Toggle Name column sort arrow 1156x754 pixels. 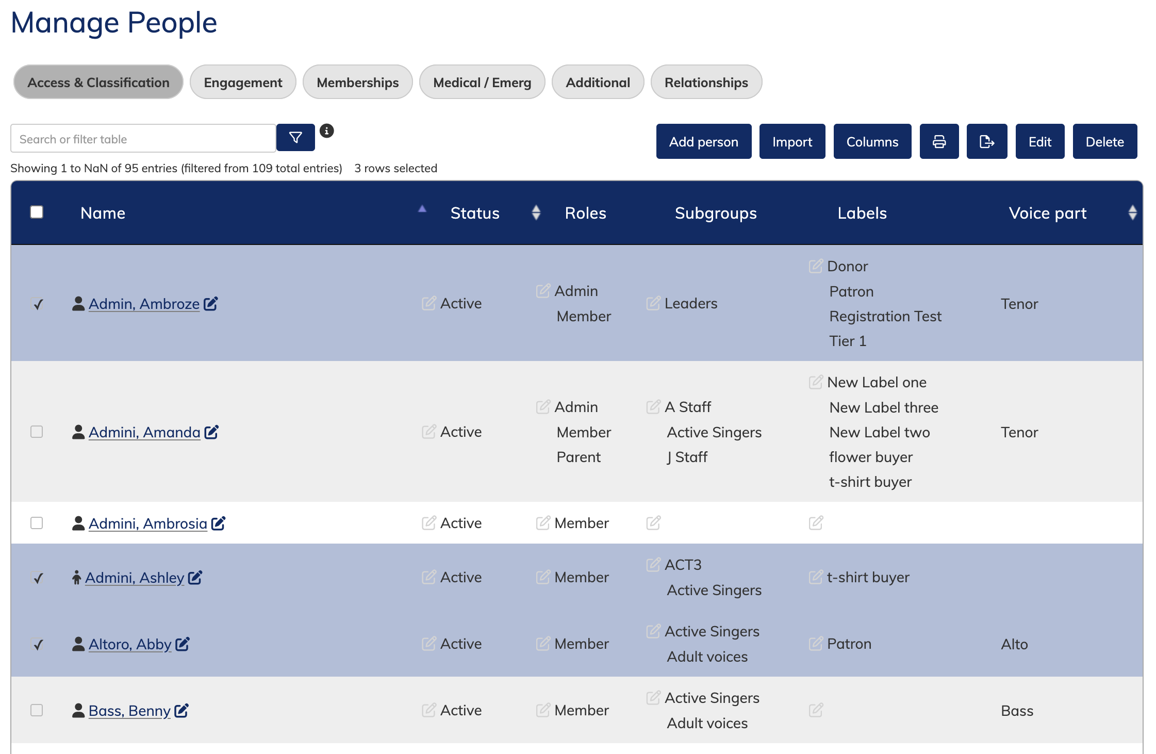click(x=422, y=209)
